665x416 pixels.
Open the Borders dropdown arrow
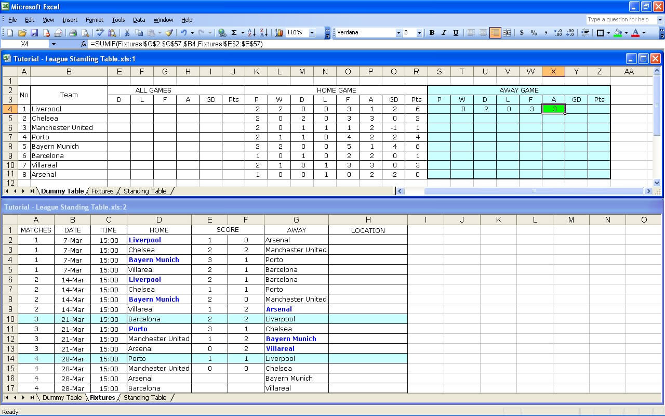point(608,33)
